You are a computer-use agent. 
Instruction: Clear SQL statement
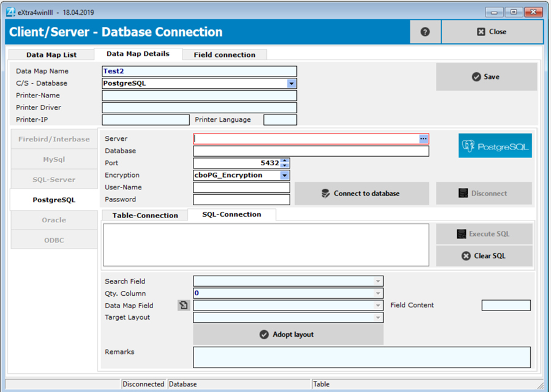[484, 256]
